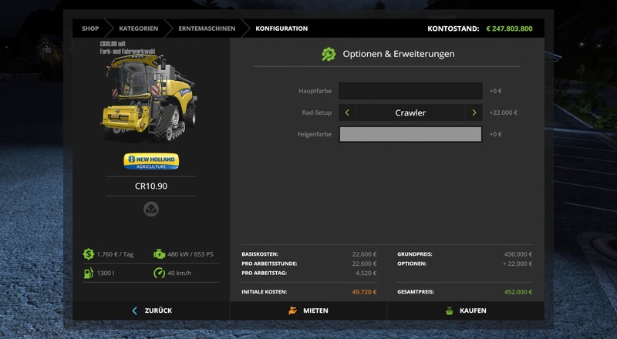617x339 pixels.
Task: Pick the grey Felgenfarbe color swatch
Action: pos(410,134)
